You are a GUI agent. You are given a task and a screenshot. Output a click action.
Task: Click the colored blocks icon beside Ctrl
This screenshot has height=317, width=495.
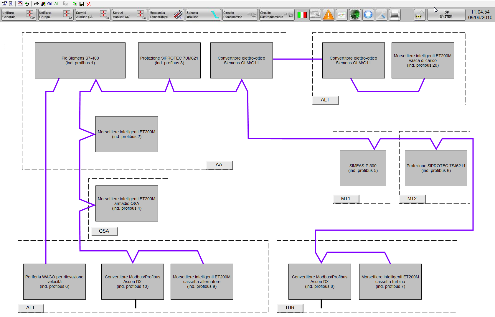tap(43, 4)
